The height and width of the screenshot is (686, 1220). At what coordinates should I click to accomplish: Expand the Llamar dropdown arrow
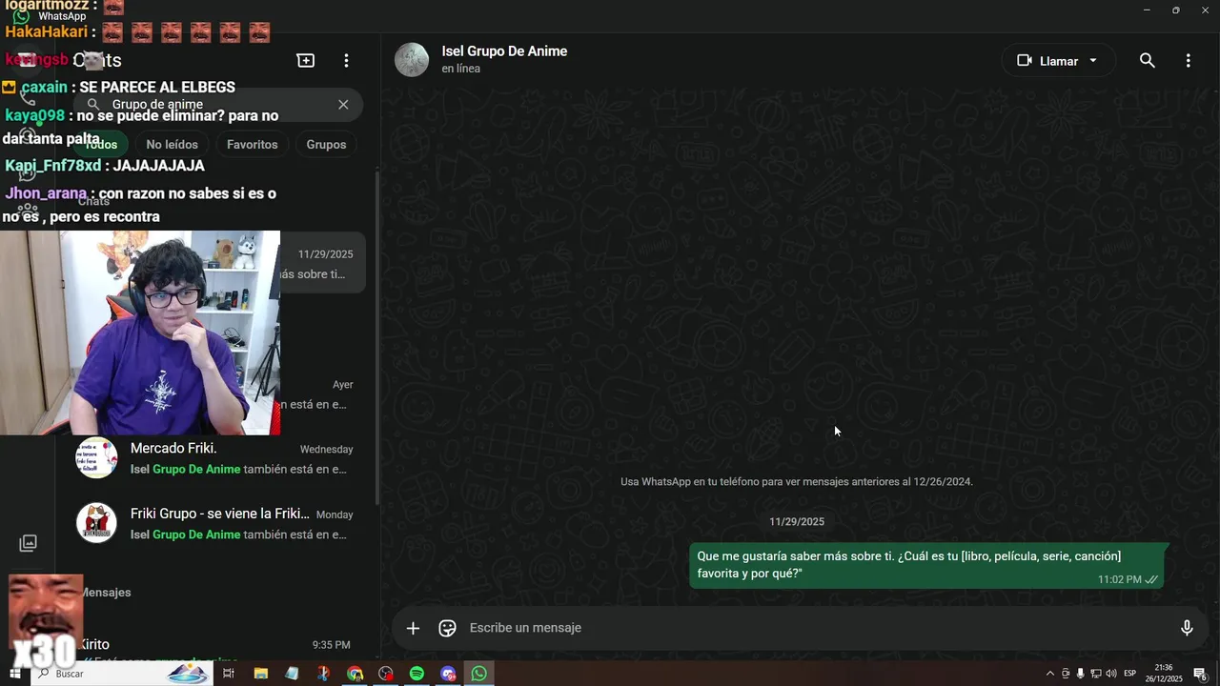point(1093,61)
